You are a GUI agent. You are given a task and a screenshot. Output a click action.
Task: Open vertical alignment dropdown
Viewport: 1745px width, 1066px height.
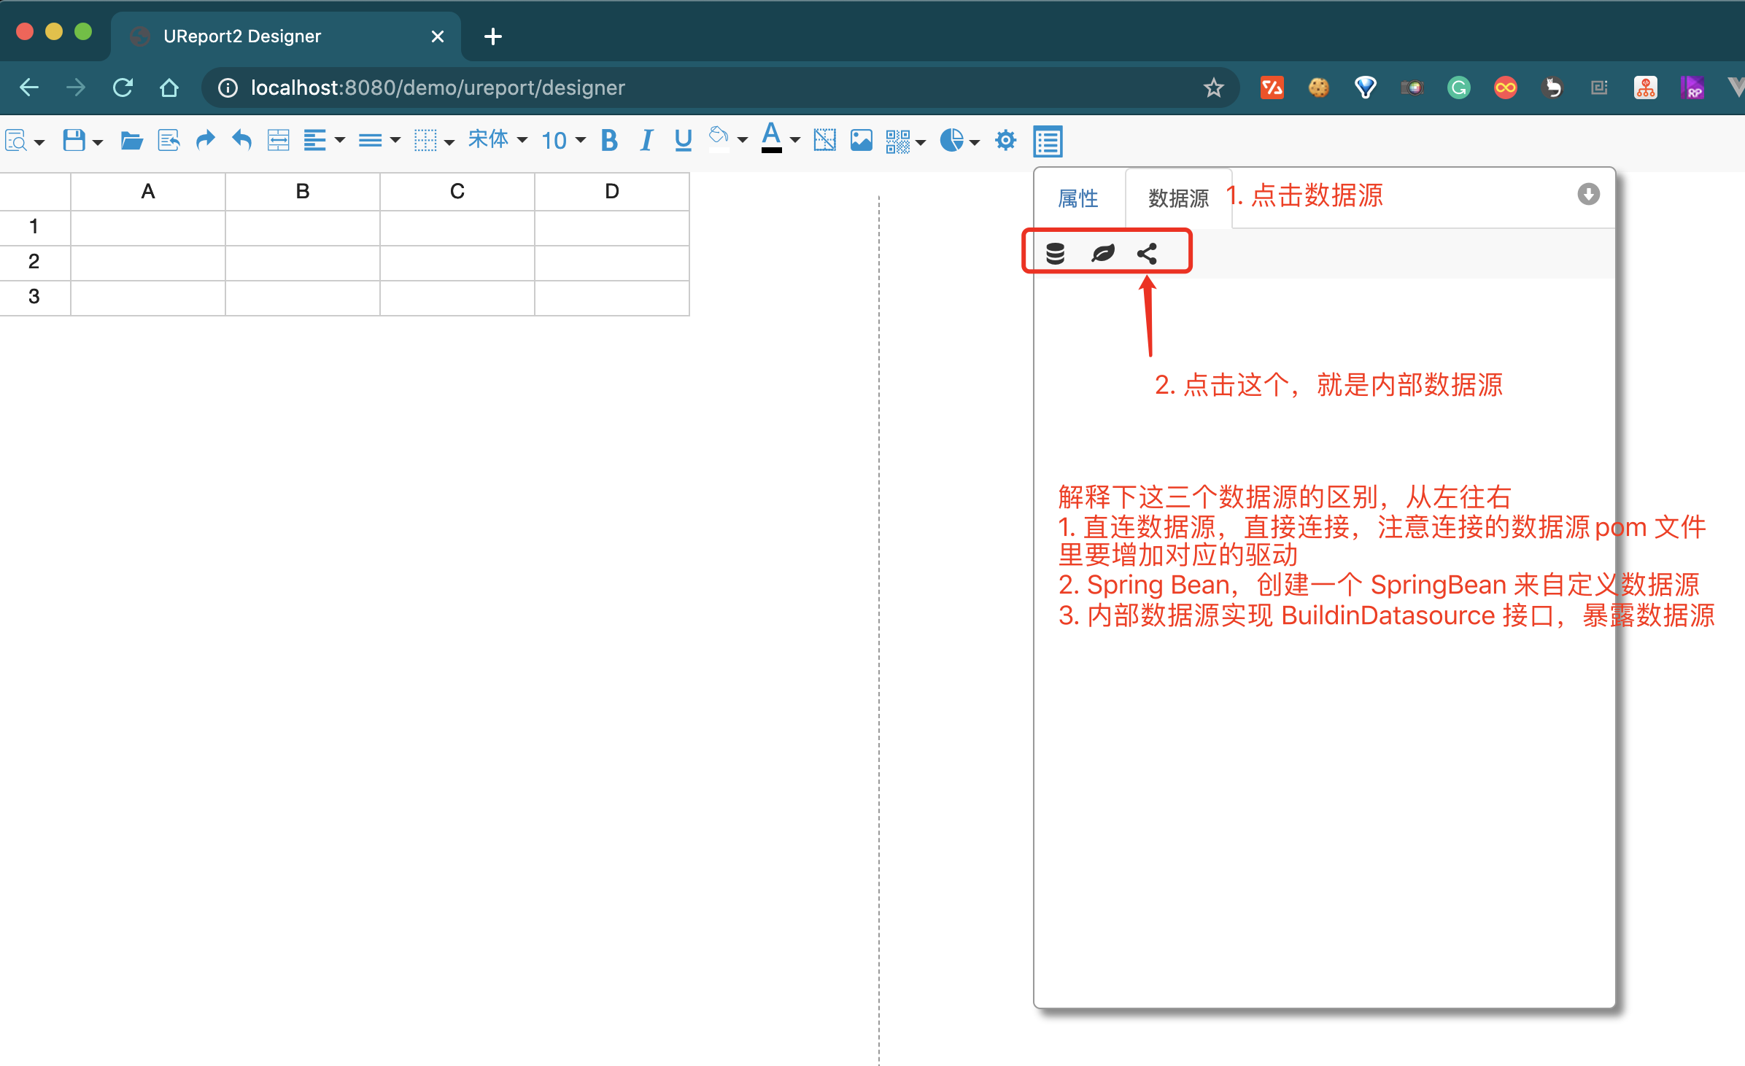pyautogui.click(x=379, y=140)
